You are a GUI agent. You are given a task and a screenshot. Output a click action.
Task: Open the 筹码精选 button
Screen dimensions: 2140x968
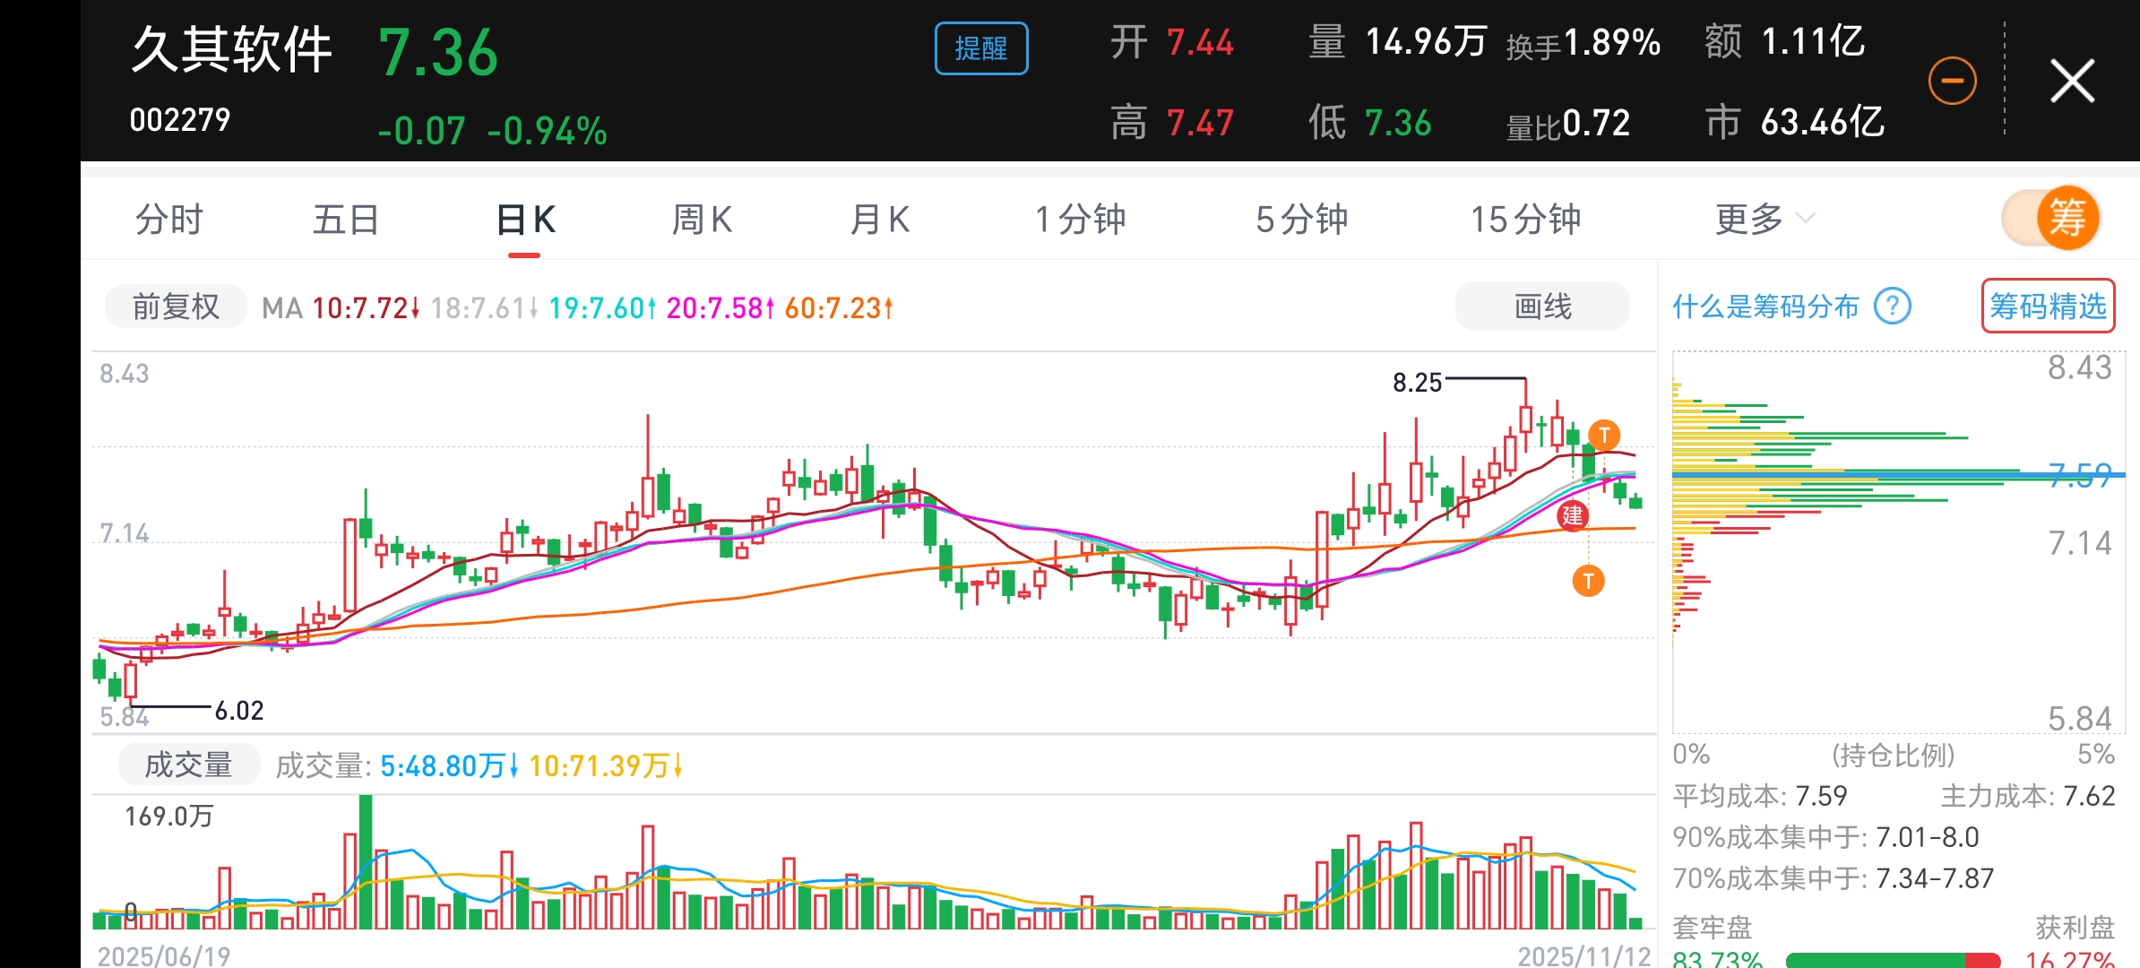(x=2047, y=307)
